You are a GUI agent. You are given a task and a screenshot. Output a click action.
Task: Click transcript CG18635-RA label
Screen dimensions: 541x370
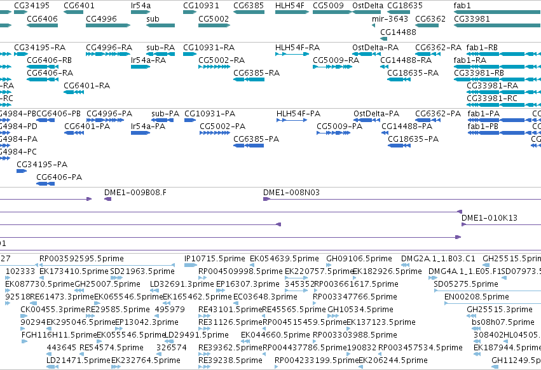coord(413,73)
